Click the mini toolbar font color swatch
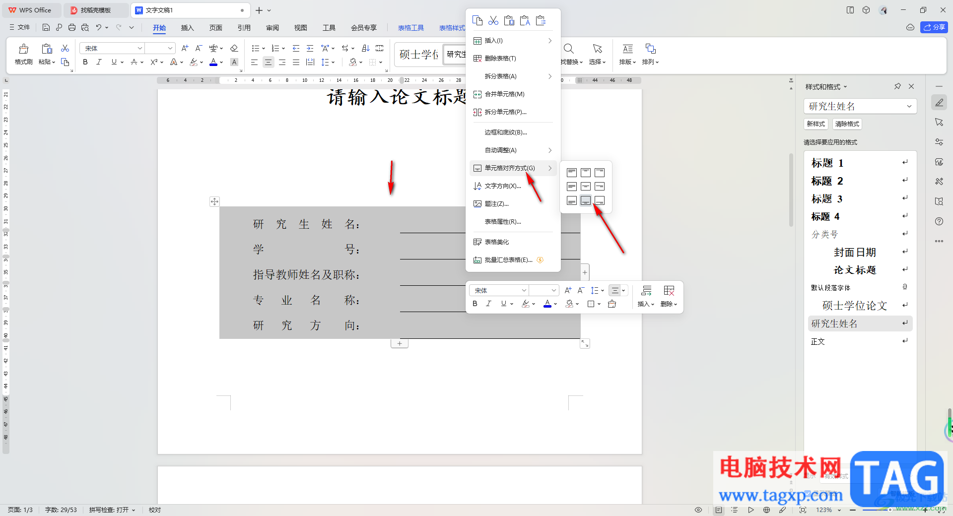 click(547, 304)
